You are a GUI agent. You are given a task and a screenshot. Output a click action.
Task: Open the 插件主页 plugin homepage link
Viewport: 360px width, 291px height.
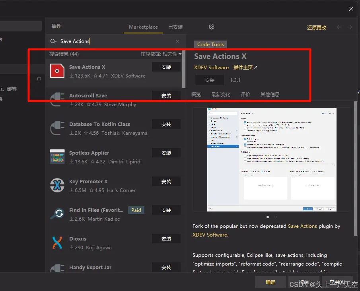pyautogui.click(x=245, y=68)
